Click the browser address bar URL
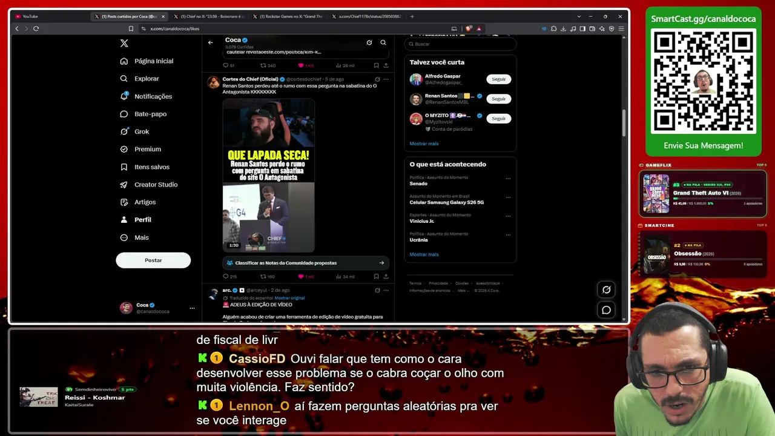 (x=175, y=28)
